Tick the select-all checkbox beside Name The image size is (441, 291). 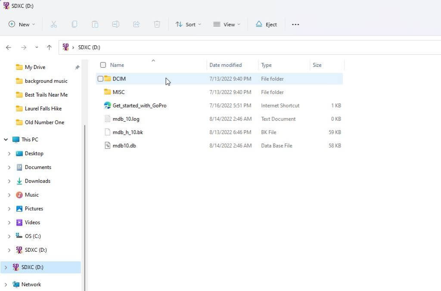coord(103,65)
